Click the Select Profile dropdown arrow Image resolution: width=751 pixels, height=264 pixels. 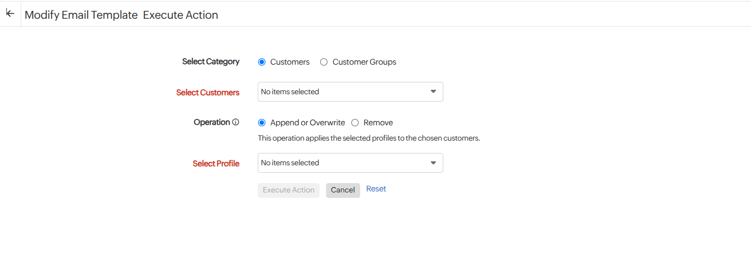click(x=433, y=163)
